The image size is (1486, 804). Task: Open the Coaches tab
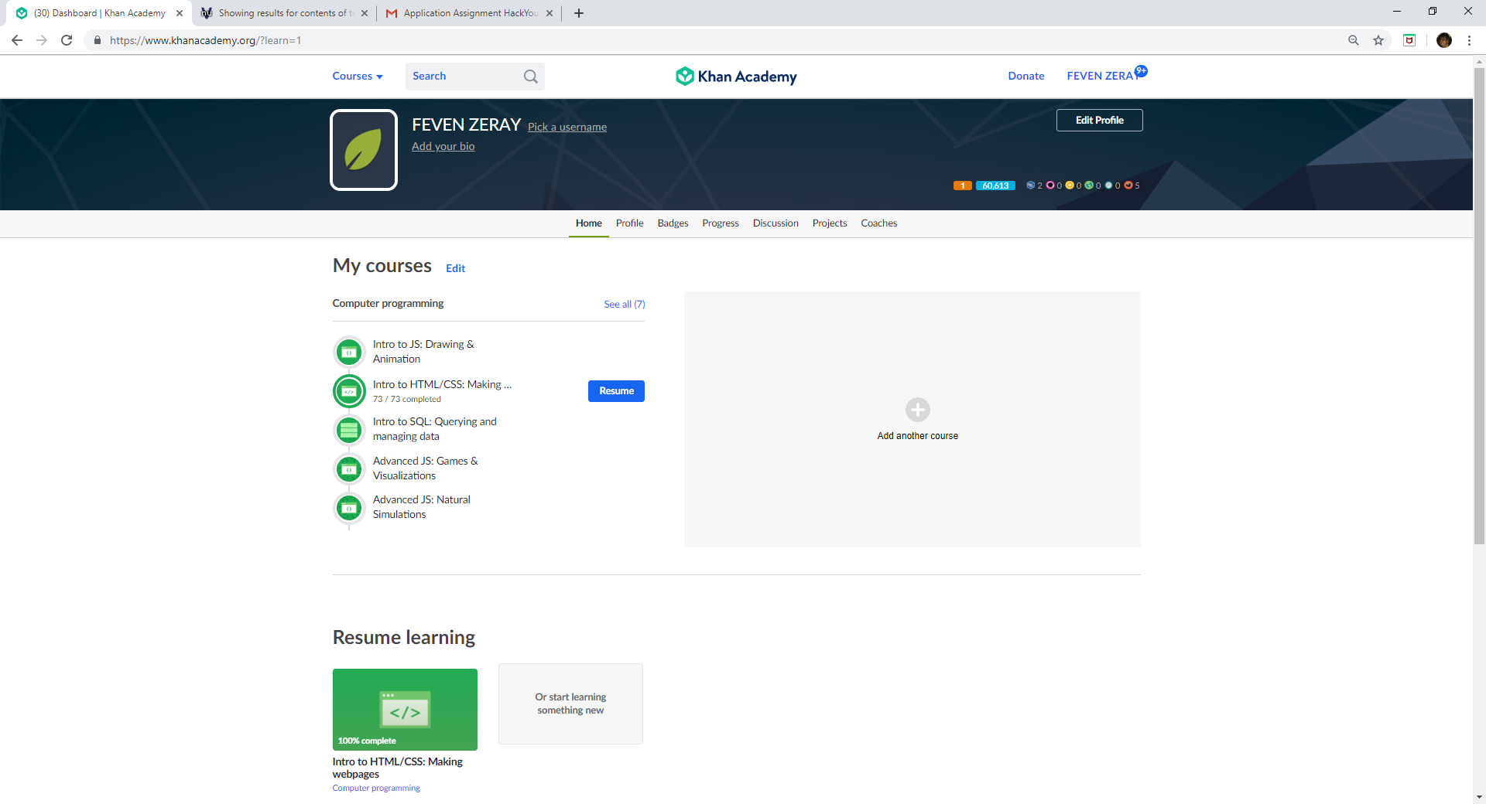pyautogui.click(x=879, y=223)
